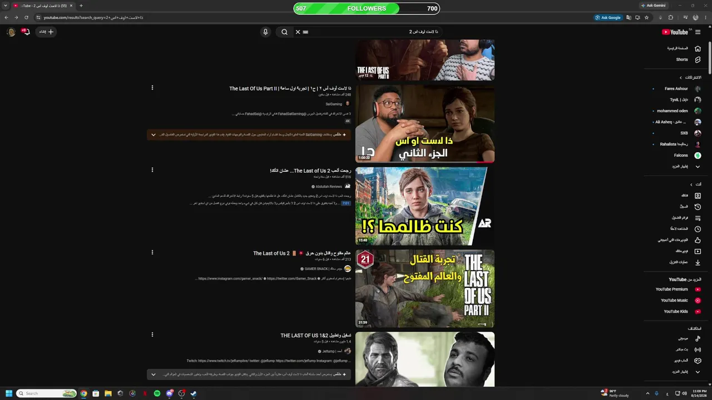Viewport: 712px width, 400px height.
Task: Open the You section header
Action: point(695,184)
